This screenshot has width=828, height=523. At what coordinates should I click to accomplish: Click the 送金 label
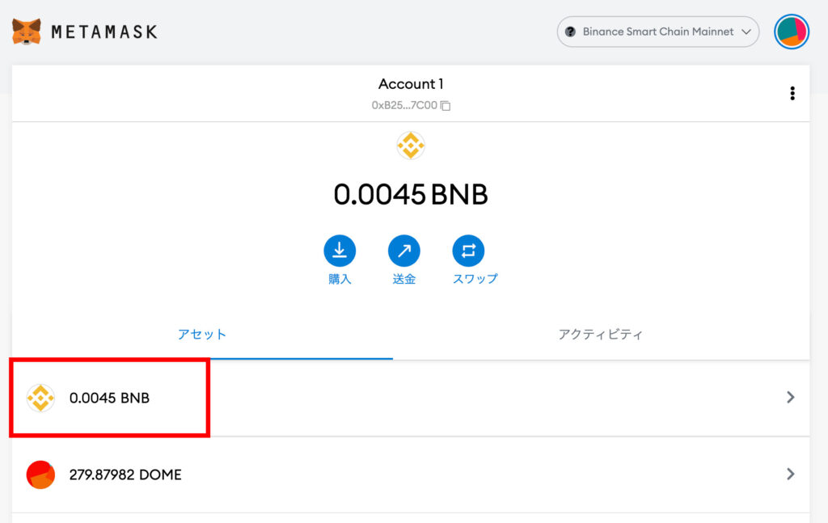404,279
